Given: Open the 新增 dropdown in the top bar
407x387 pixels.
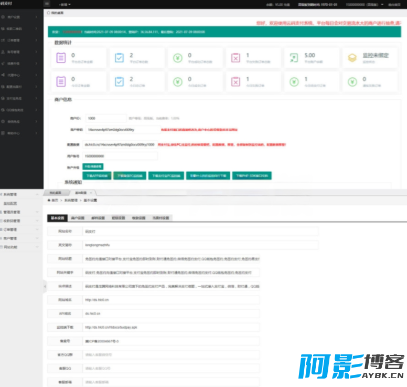Looking at the screenshot, I should (65, 4).
